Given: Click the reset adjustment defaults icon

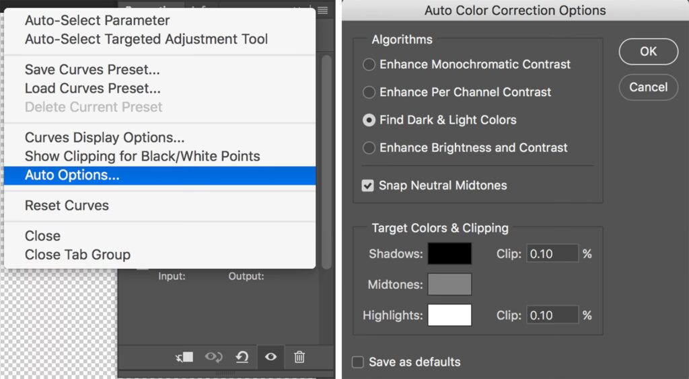Looking at the screenshot, I should (242, 357).
